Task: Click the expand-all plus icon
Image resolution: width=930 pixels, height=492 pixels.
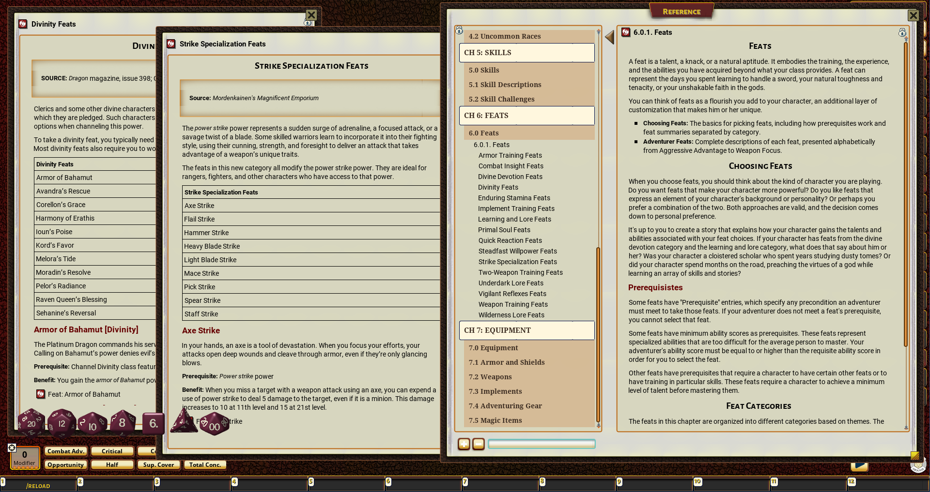Action: click(x=464, y=444)
